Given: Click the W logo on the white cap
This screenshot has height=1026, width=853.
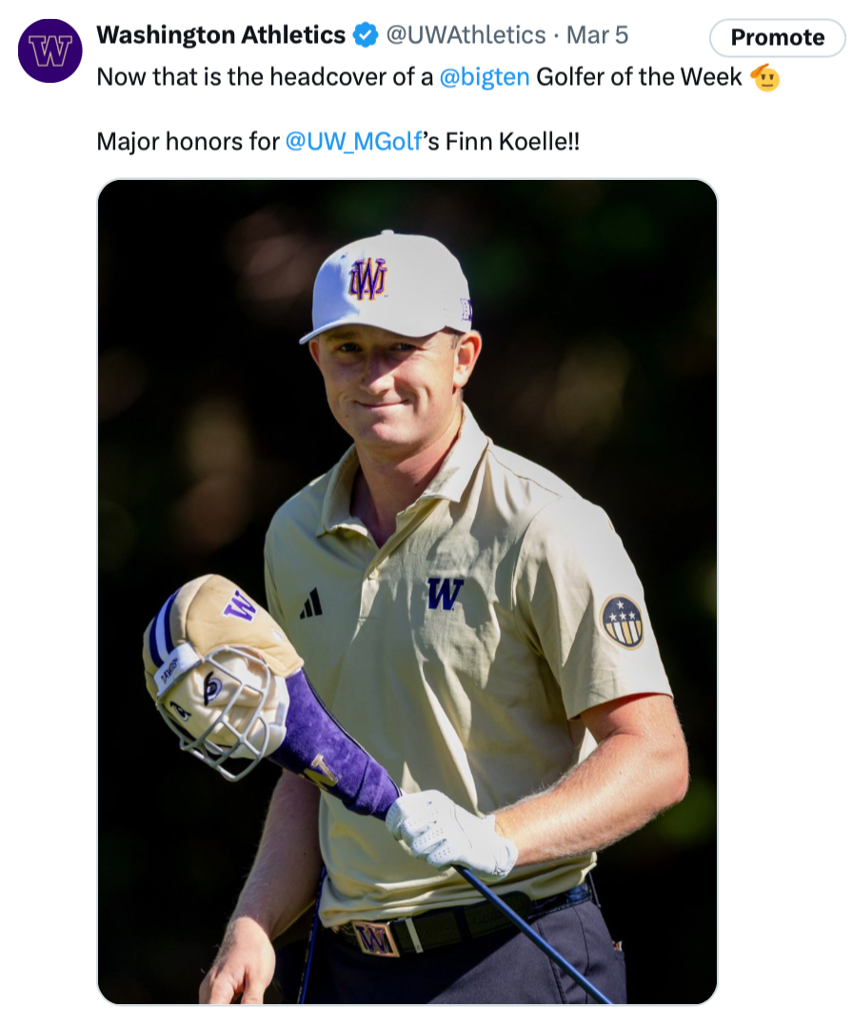Looking at the screenshot, I should tap(367, 279).
